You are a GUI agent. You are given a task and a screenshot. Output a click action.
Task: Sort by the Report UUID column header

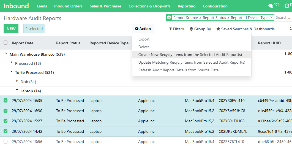269,43
